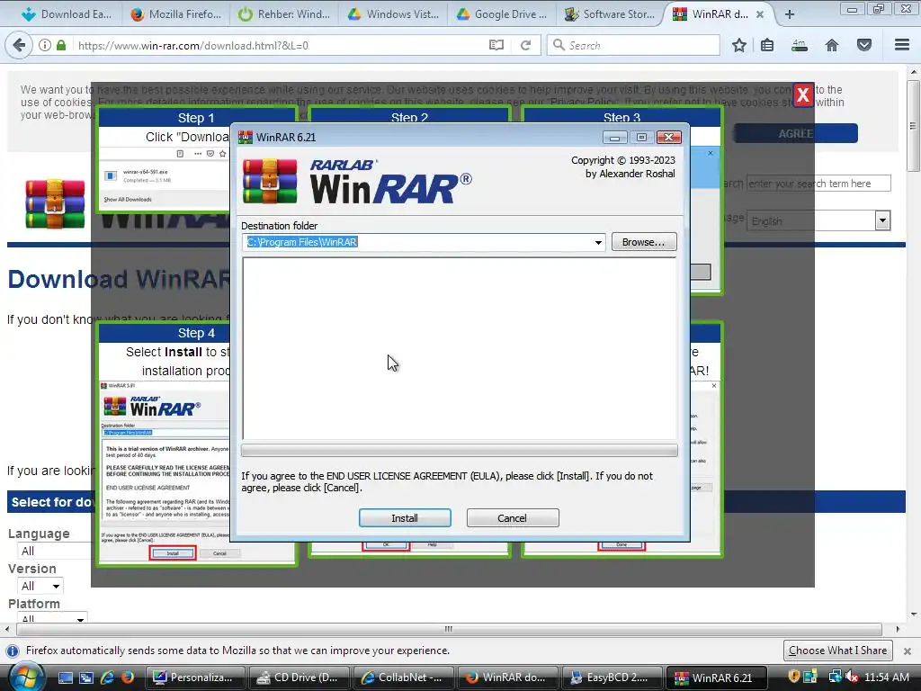921x691 pixels.
Task: Click the info icon in notification bar
Action: 13,651
